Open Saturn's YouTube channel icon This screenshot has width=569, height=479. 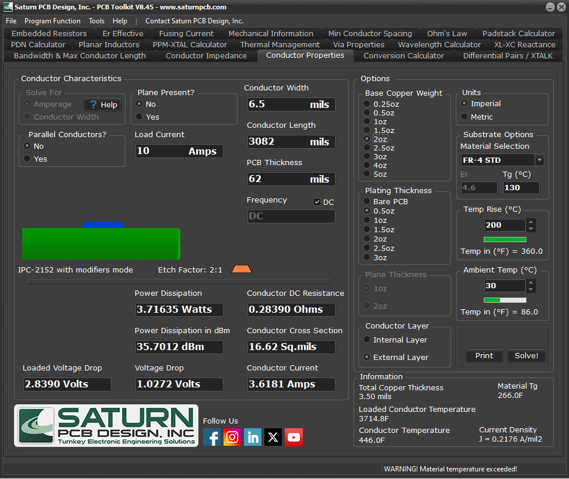[x=294, y=437]
